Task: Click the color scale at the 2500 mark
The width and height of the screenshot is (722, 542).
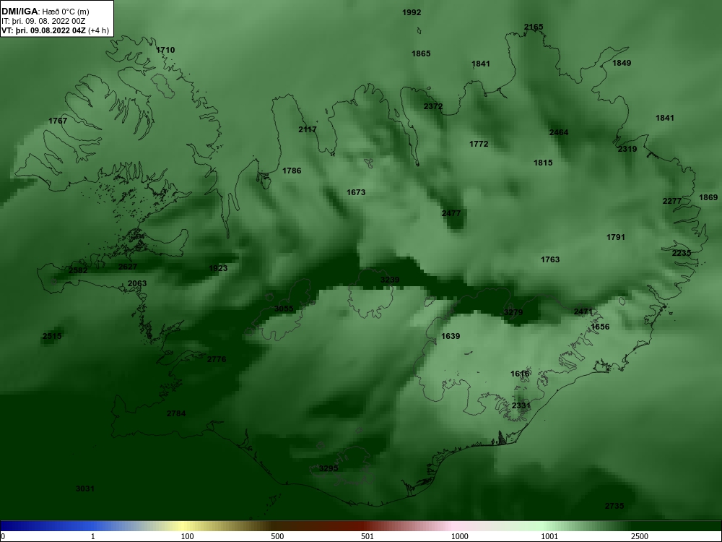Action: (x=640, y=536)
